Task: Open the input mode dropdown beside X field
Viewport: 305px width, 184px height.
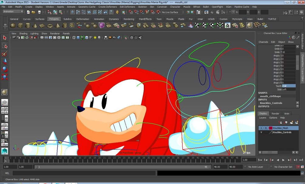Action: coord(230,12)
